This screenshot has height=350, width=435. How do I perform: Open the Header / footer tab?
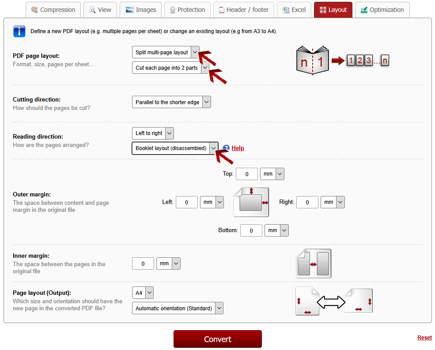[x=244, y=10]
